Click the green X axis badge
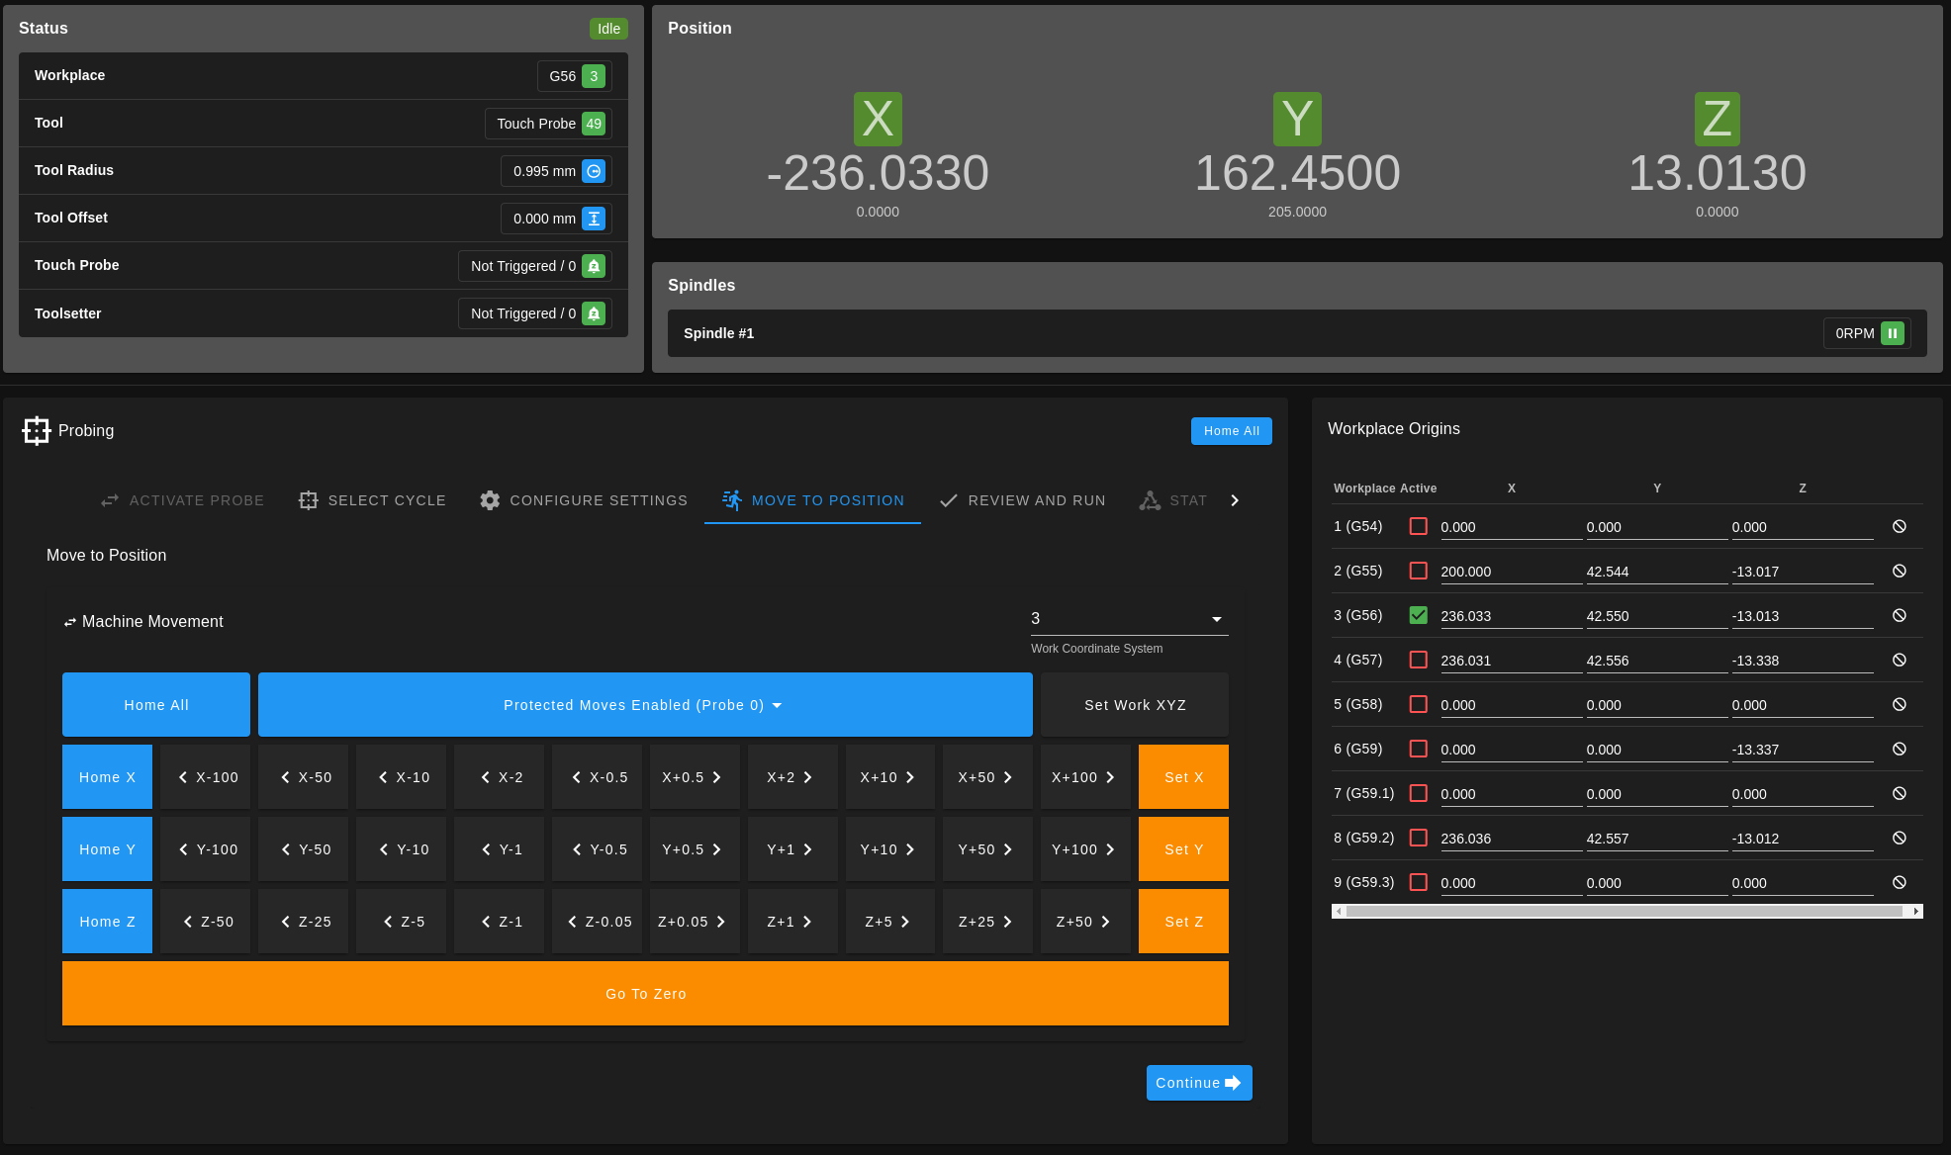1951x1155 pixels. coord(878,119)
